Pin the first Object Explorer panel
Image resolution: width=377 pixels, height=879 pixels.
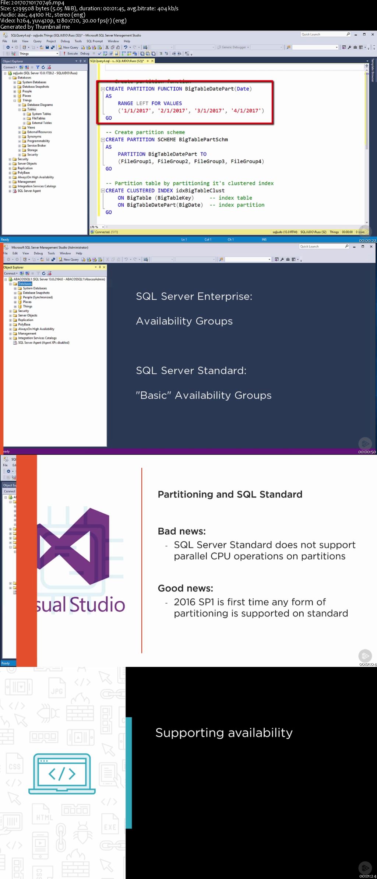tap(81, 61)
